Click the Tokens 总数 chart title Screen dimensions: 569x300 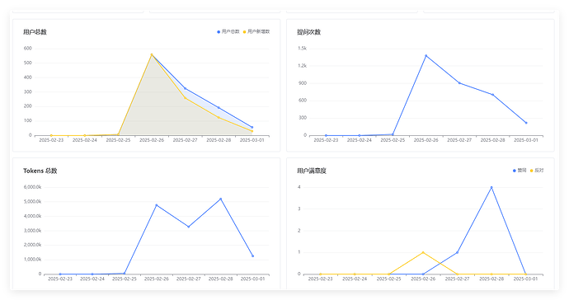tap(40, 171)
